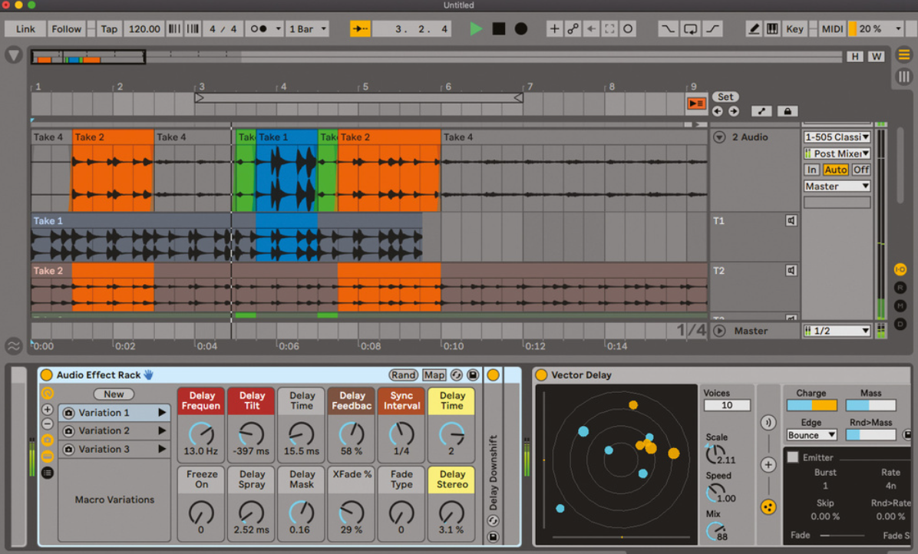918x554 pixels.
Task: Toggle Key map mode
Action: [794, 28]
